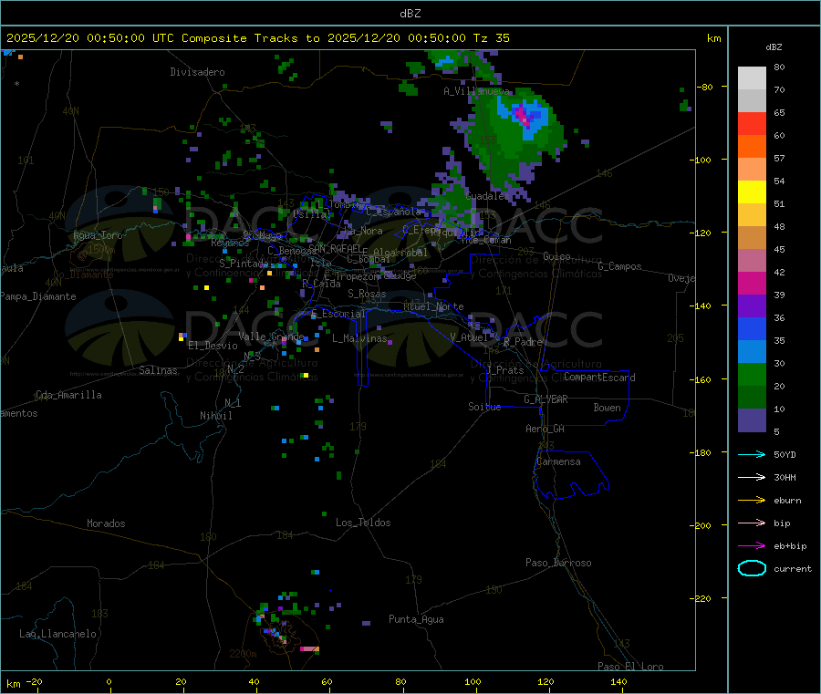This screenshot has width=821, height=694.
Task: Click the yellow eburn arrow in legend
Action: pyautogui.click(x=752, y=501)
